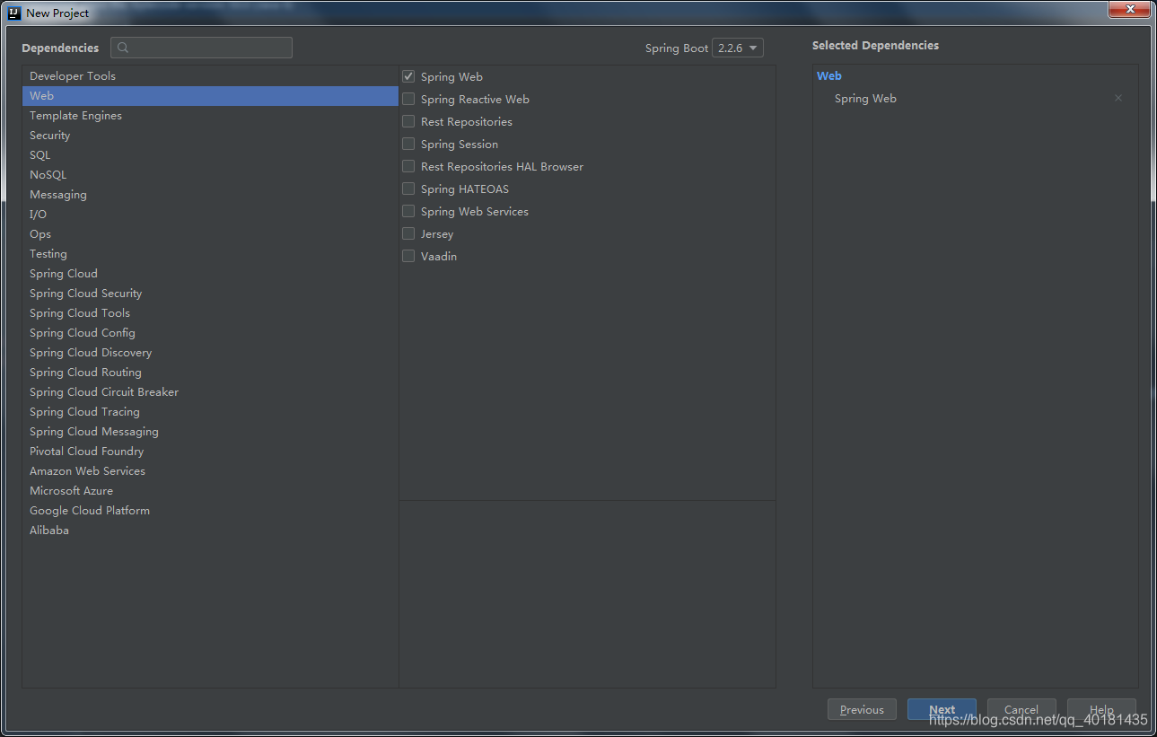This screenshot has height=737, width=1157.
Task: Open the NoSQL category
Action: click(210, 175)
